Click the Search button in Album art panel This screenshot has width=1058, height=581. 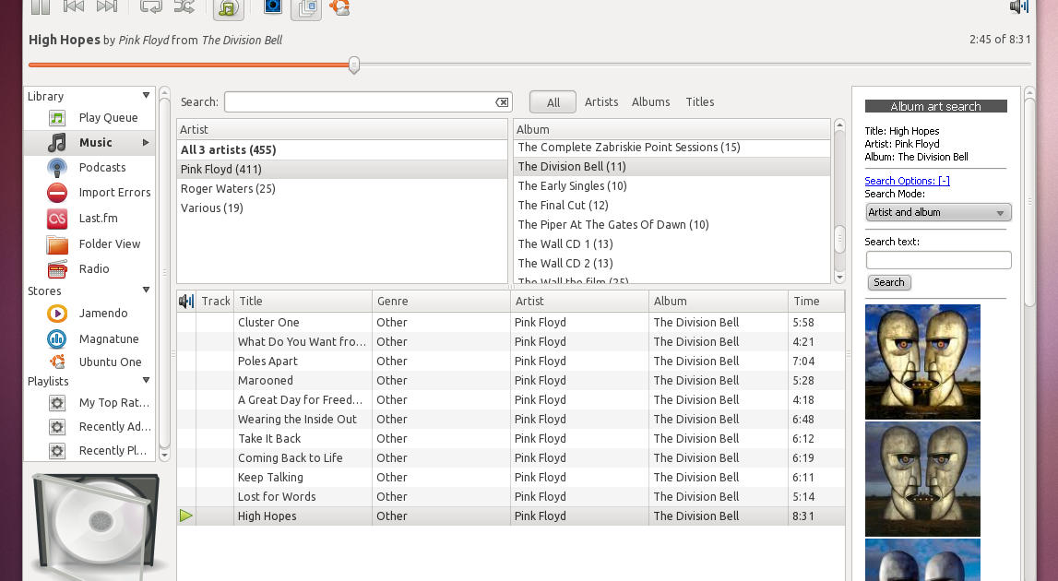tap(888, 282)
